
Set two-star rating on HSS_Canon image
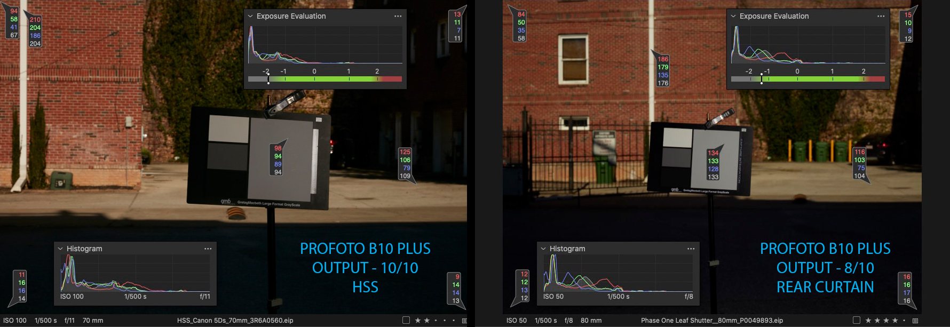coord(427,320)
